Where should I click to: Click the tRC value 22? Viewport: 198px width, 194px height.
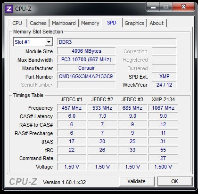[x=72, y=150]
